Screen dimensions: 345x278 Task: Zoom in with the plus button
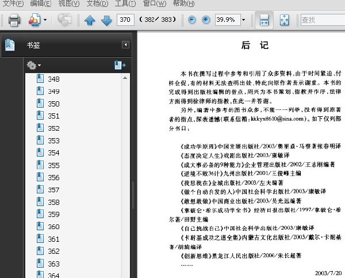pyautogui.click(x=206, y=20)
